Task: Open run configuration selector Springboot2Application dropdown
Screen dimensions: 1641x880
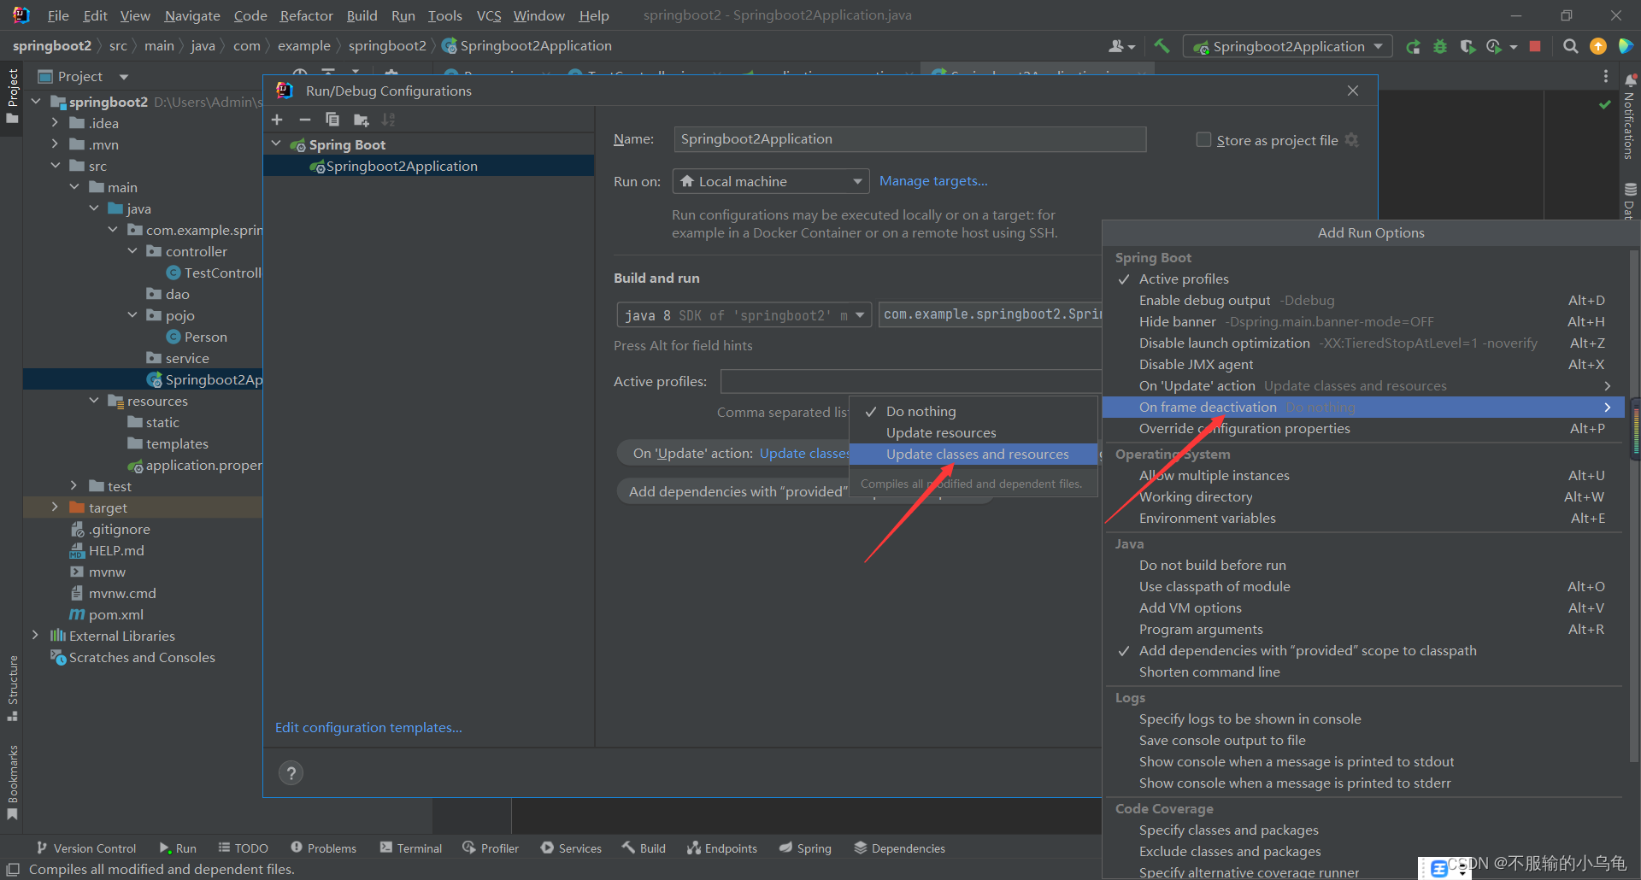Action: pyautogui.click(x=1287, y=46)
